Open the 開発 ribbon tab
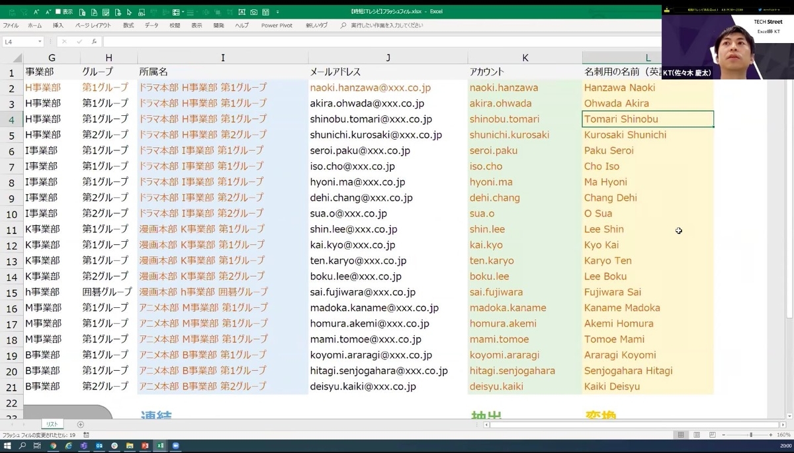Image resolution: width=794 pixels, height=453 pixels. pyautogui.click(x=219, y=25)
